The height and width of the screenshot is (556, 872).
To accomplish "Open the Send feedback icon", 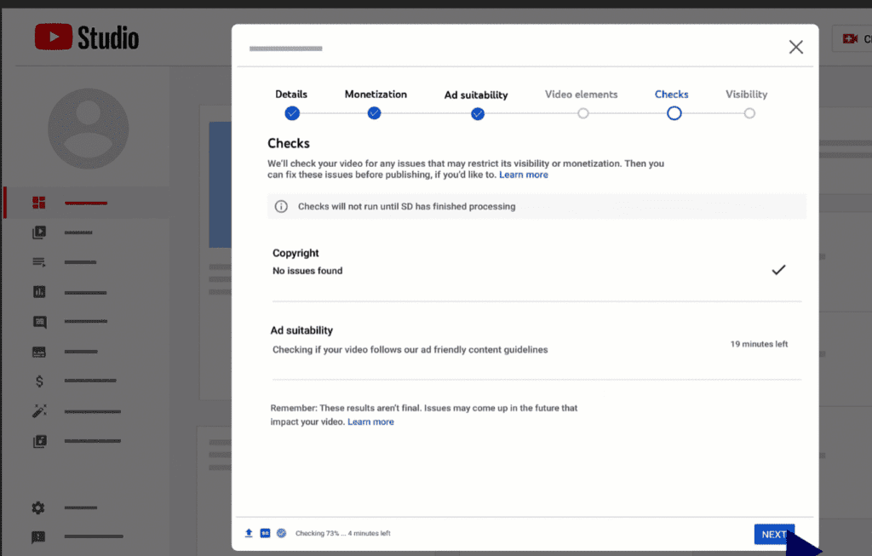I will (x=38, y=537).
